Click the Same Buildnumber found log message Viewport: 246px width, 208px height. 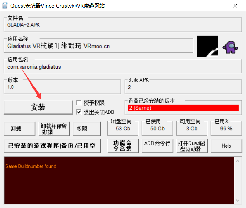31,166
